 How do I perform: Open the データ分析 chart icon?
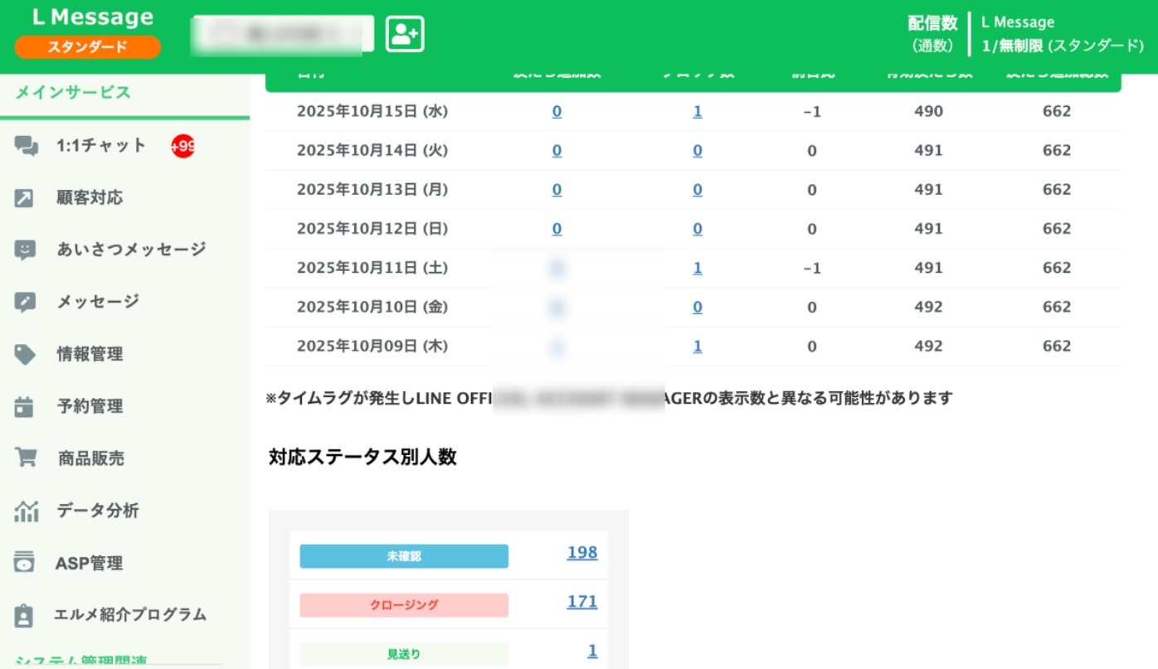(x=26, y=511)
